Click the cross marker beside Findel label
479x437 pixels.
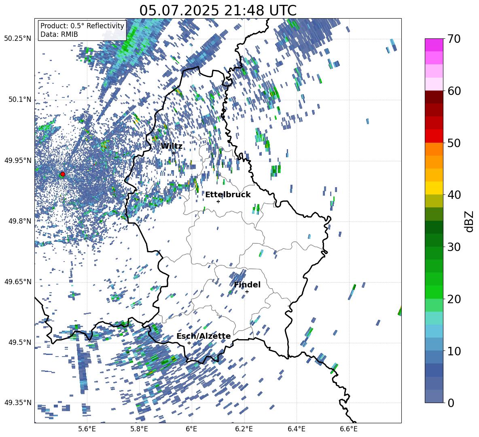click(247, 292)
